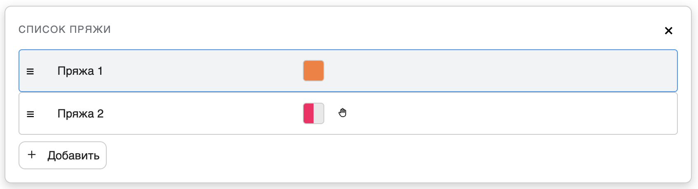698x189 pixels.
Task: Close the Список пряжи panel
Action: pos(668,31)
